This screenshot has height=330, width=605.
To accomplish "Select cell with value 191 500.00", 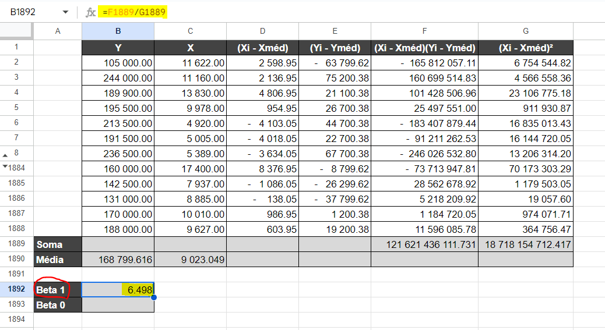I will point(118,139).
